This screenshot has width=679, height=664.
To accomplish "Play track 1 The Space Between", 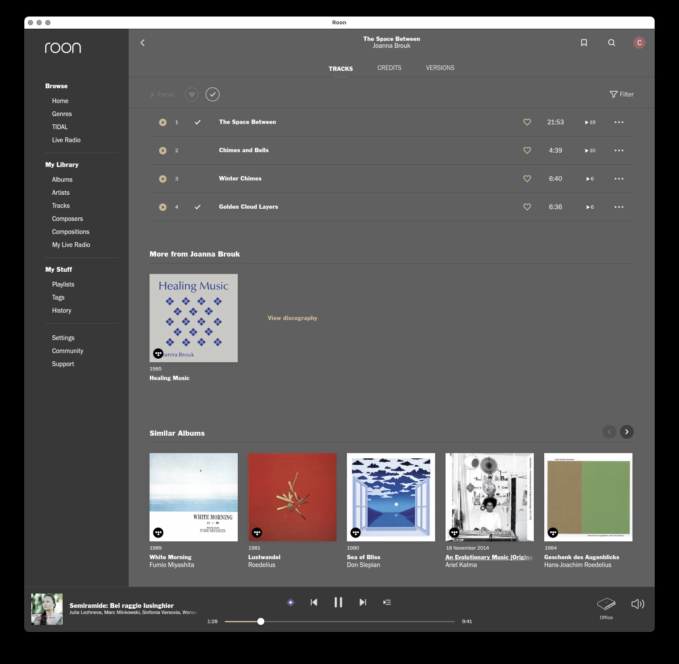I will coord(163,122).
